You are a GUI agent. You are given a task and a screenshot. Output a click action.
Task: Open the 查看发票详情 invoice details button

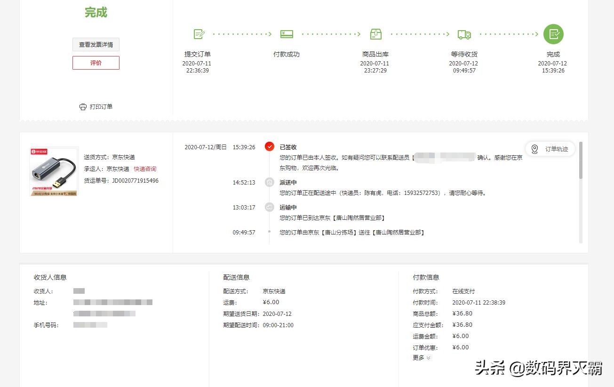96,44
